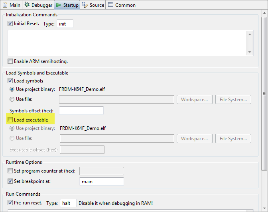Open the Debugger tab
268x212 pixels.
pyautogui.click(x=38, y=5)
